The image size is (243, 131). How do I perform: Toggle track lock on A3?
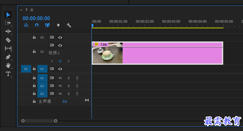point(34,93)
